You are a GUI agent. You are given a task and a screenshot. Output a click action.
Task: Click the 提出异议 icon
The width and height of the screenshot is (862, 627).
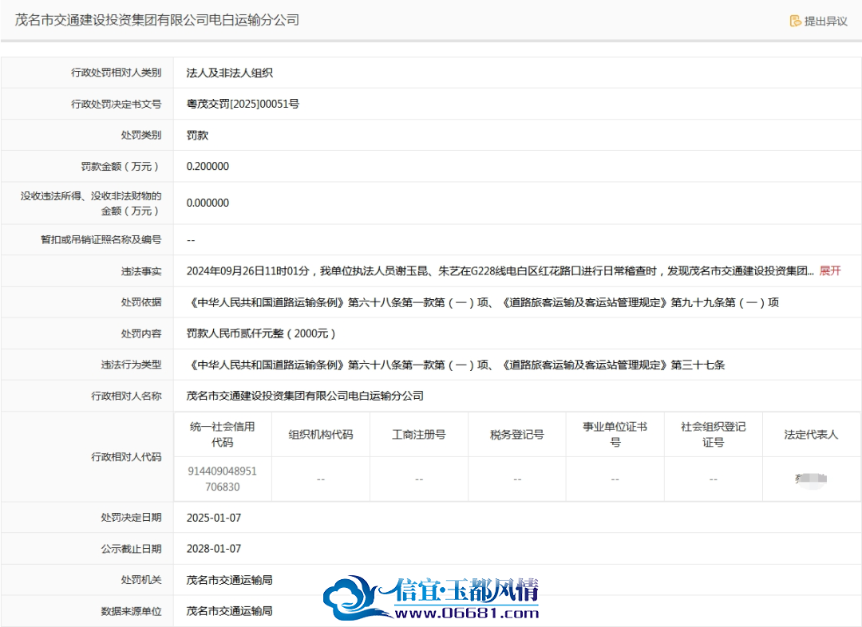pyautogui.click(x=795, y=21)
